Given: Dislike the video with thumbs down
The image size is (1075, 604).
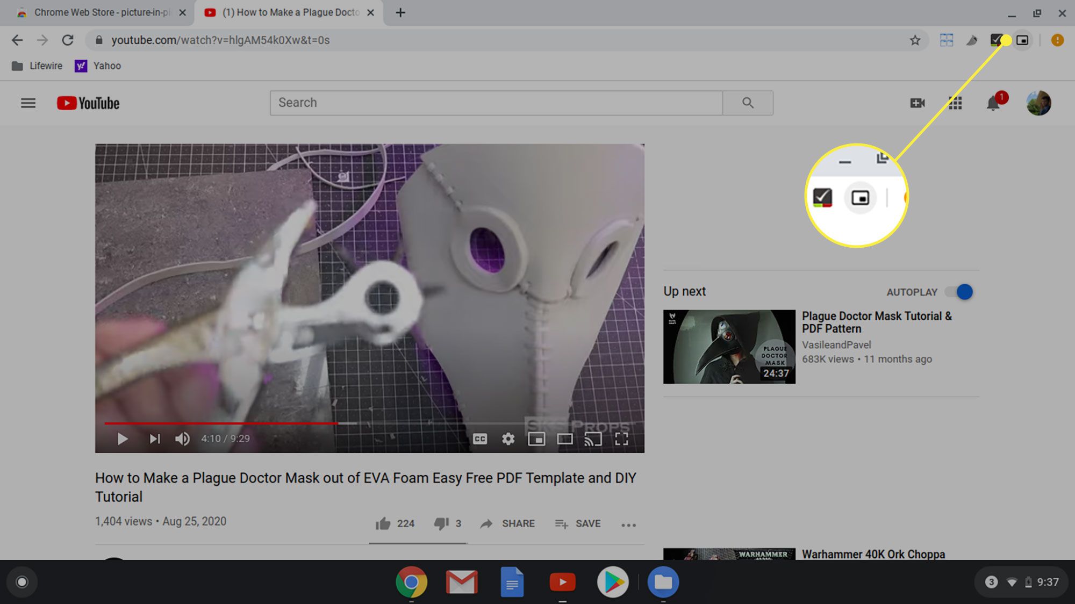Looking at the screenshot, I should [x=448, y=524].
